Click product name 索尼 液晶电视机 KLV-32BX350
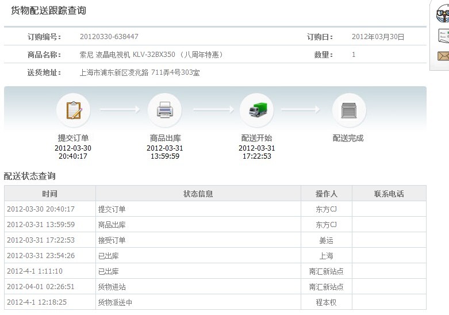Image resolution: width=449 pixels, height=315 pixels. [127, 55]
